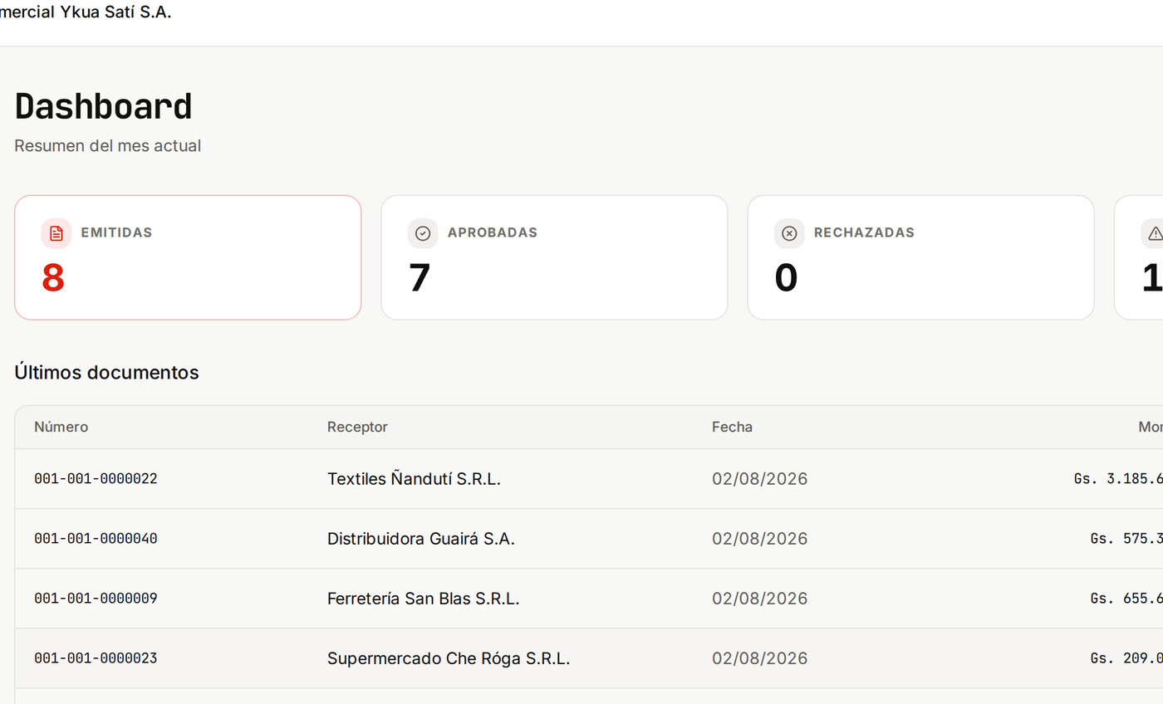1163x704 pixels.
Task: Open the Aprobadas summary card
Action: [x=554, y=257]
